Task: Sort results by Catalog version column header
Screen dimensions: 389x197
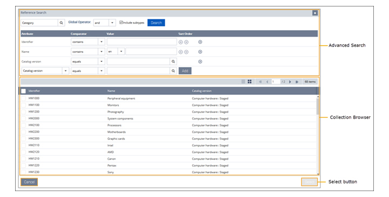Action: 202,91
